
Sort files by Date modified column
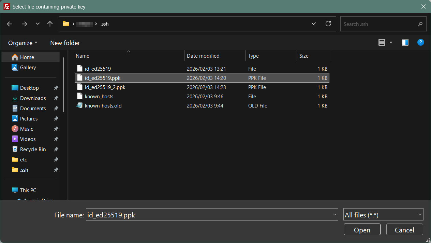(x=203, y=56)
